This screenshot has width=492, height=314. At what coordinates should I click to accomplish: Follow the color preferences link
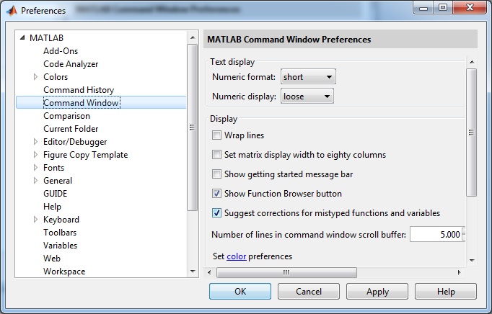tap(236, 256)
